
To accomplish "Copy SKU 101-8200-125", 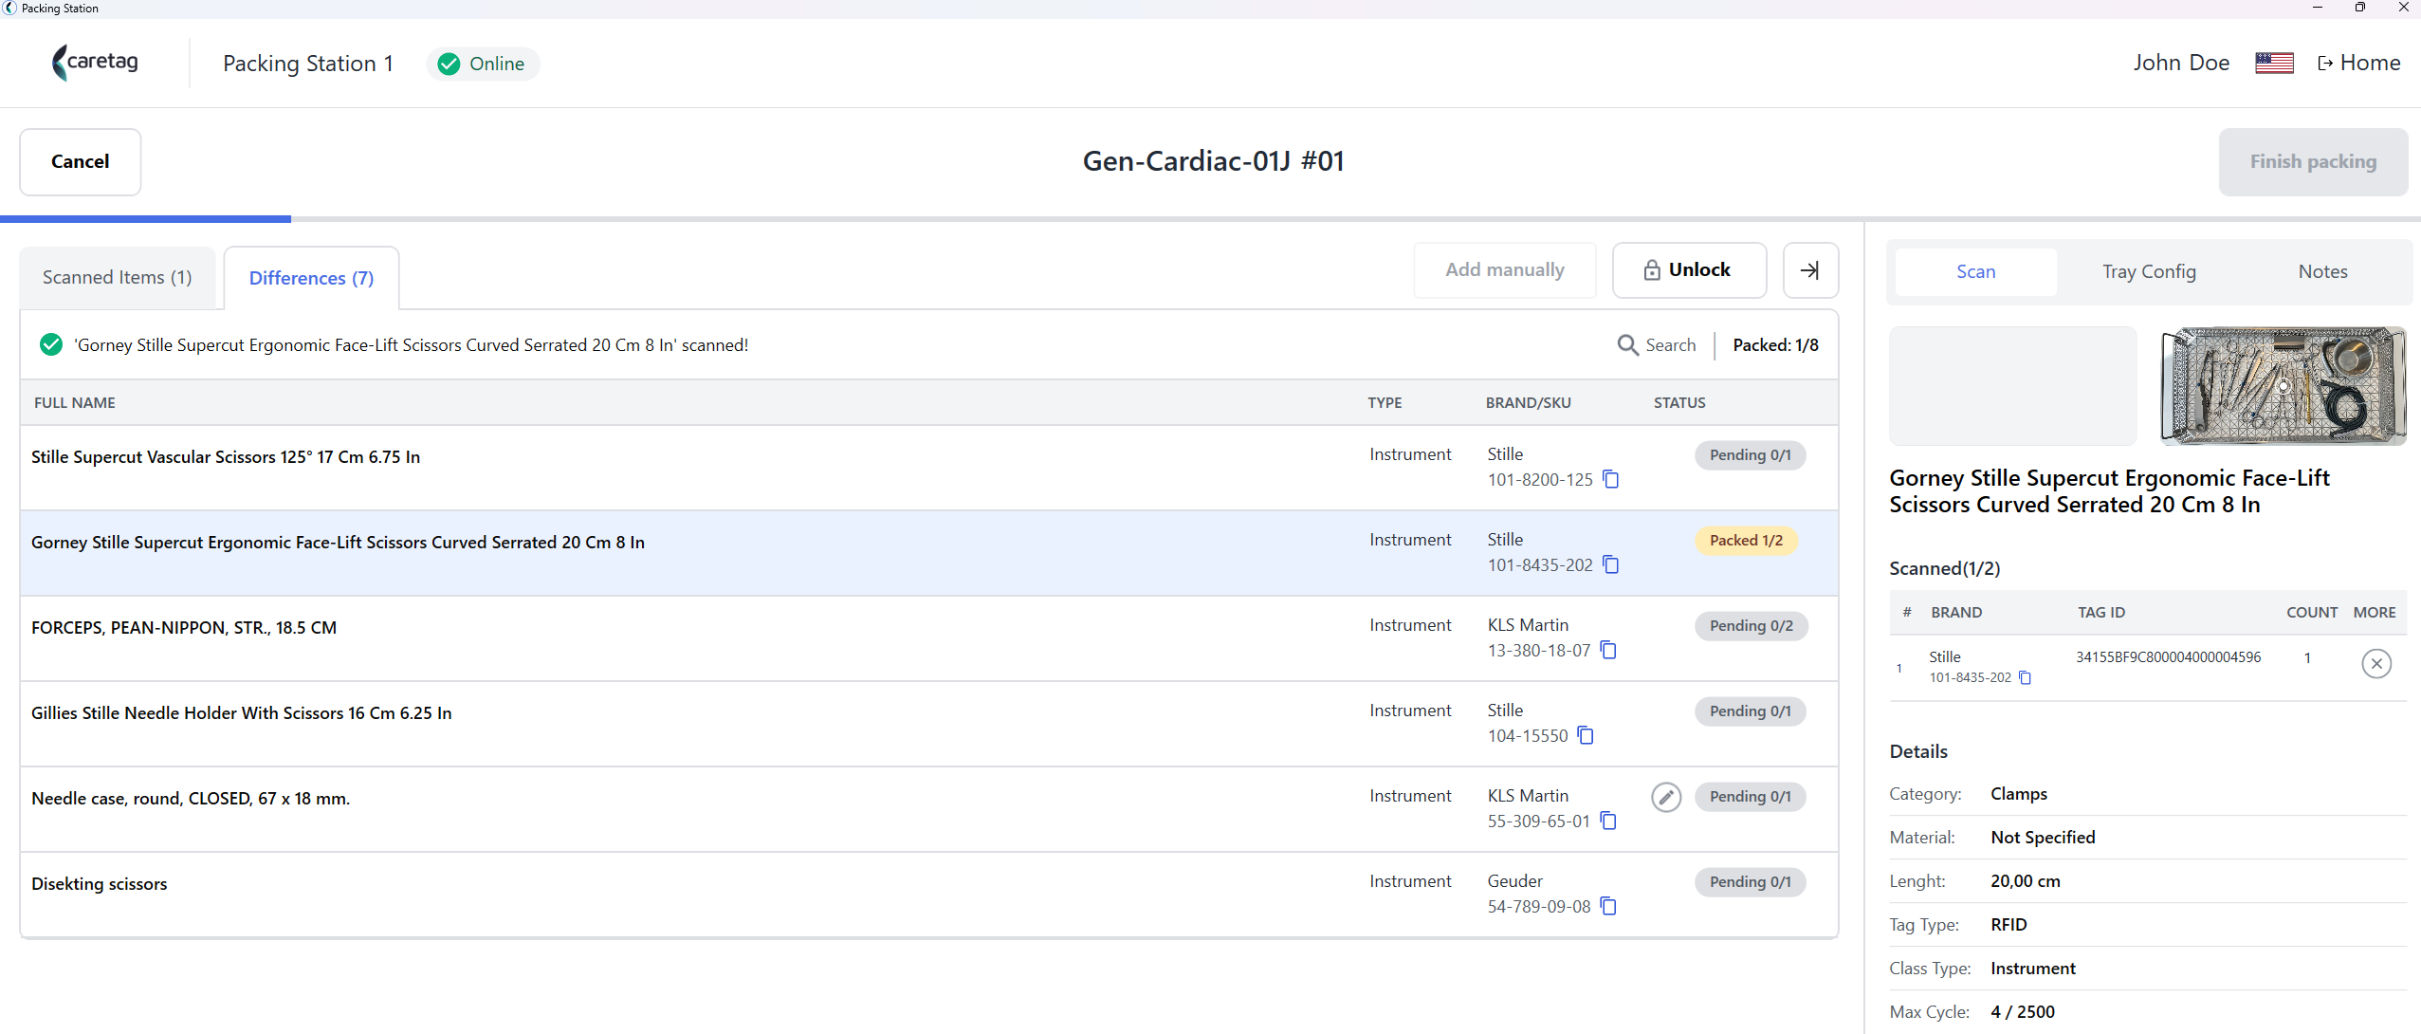I will pyautogui.click(x=1610, y=479).
